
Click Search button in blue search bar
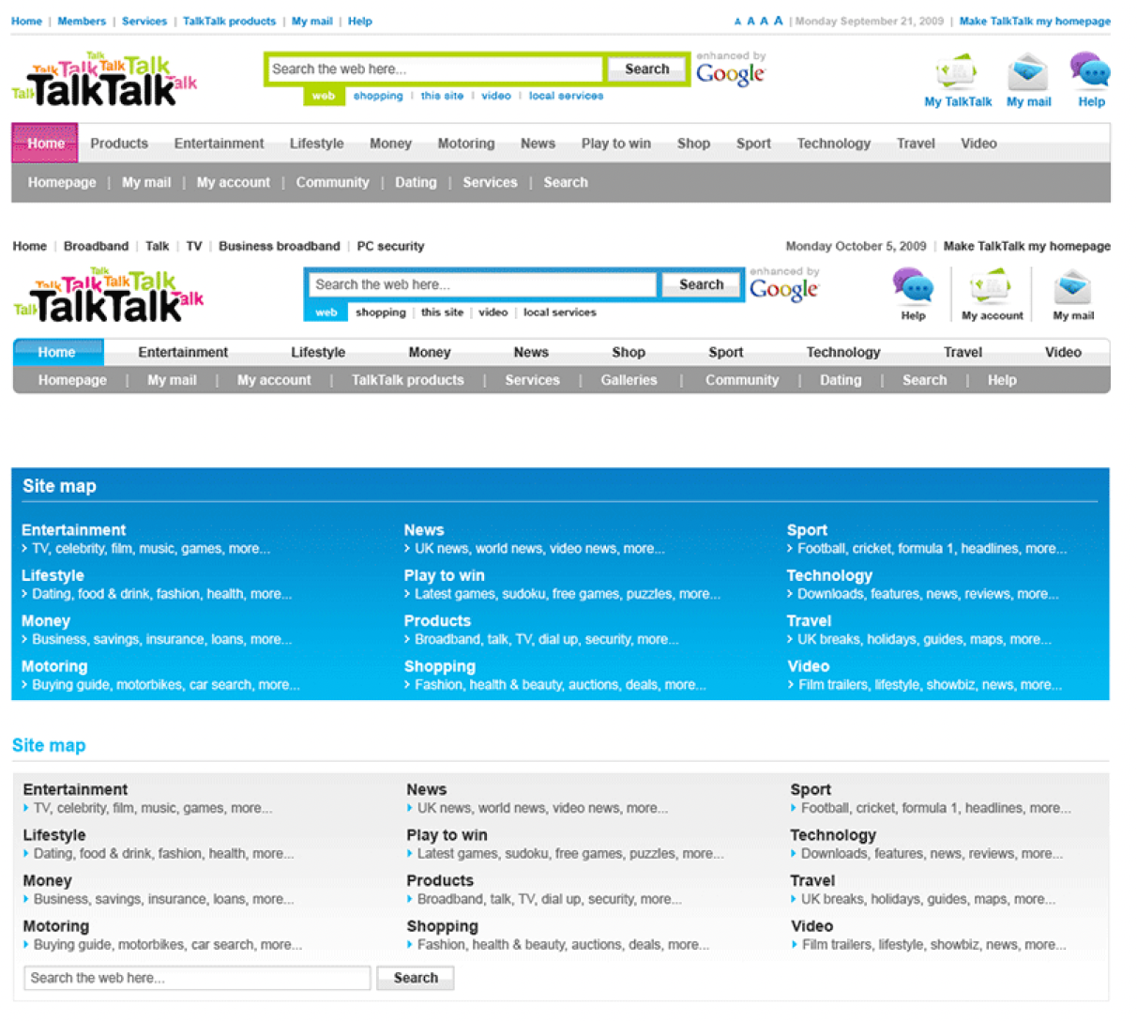click(x=702, y=284)
